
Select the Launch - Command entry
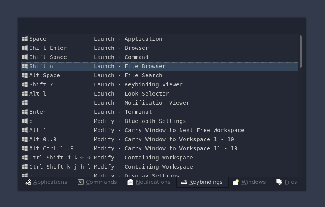point(121,57)
